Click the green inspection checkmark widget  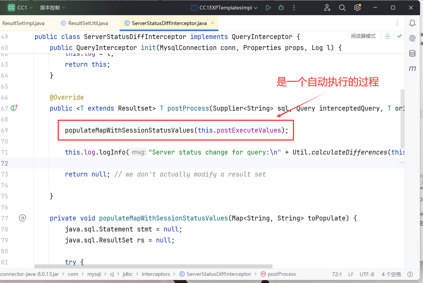tap(399, 36)
